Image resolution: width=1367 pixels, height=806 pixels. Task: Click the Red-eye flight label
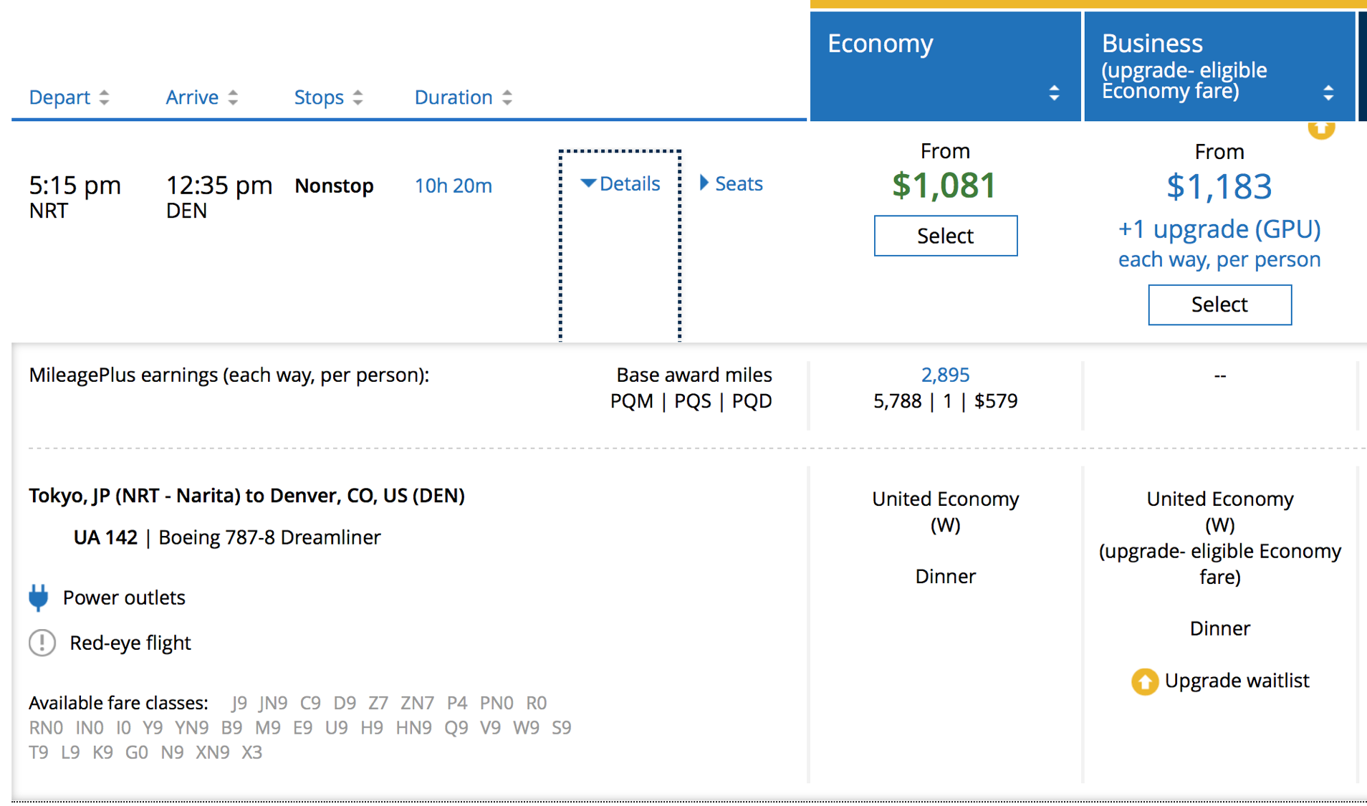click(x=130, y=643)
